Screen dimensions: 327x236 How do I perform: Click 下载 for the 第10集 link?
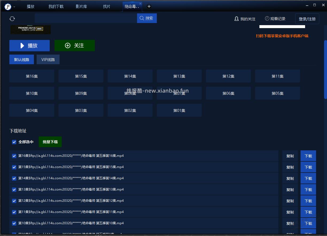tap(308, 223)
